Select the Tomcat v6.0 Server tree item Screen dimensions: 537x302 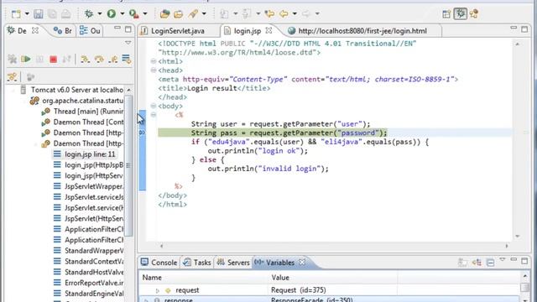pos(72,90)
